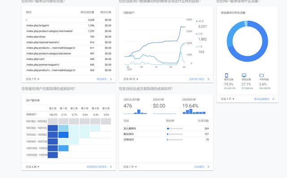Click arrow beside goals overview link

pyautogui.click(x=208, y=167)
